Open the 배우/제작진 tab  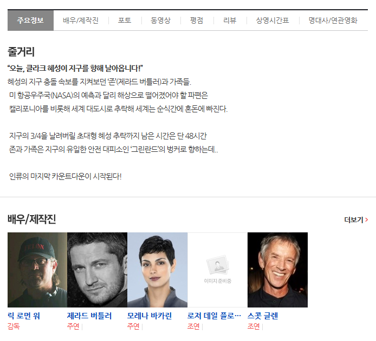pyautogui.click(x=81, y=21)
